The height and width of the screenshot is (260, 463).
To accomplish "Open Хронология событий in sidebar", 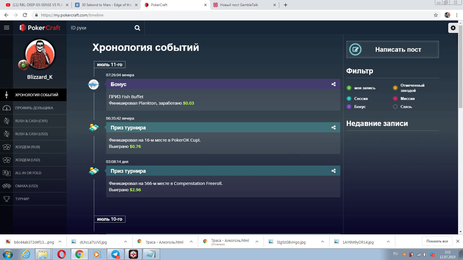I will (33, 95).
